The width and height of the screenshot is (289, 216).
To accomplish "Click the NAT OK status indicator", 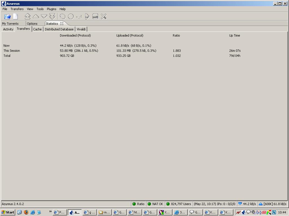I will [x=155, y=204].
